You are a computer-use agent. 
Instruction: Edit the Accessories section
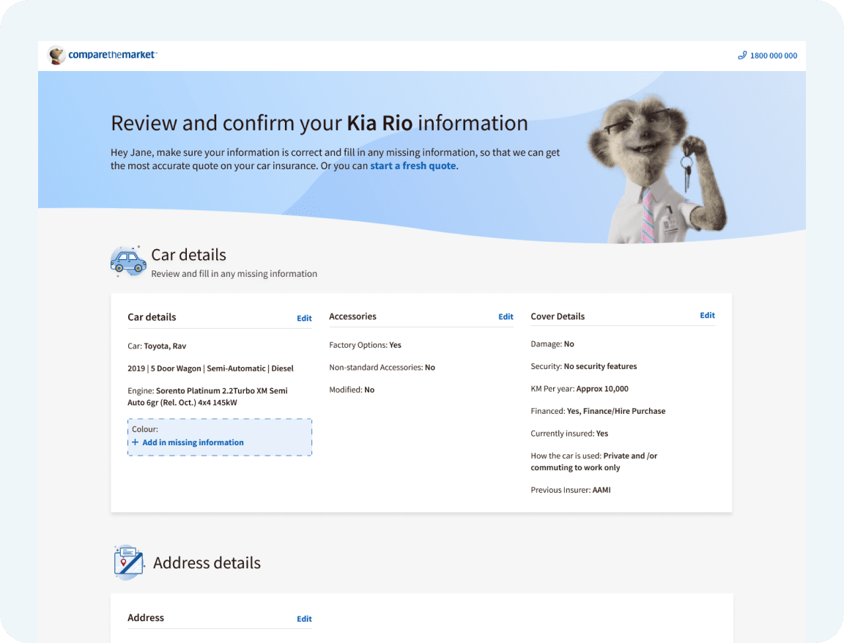pos(506,316)
